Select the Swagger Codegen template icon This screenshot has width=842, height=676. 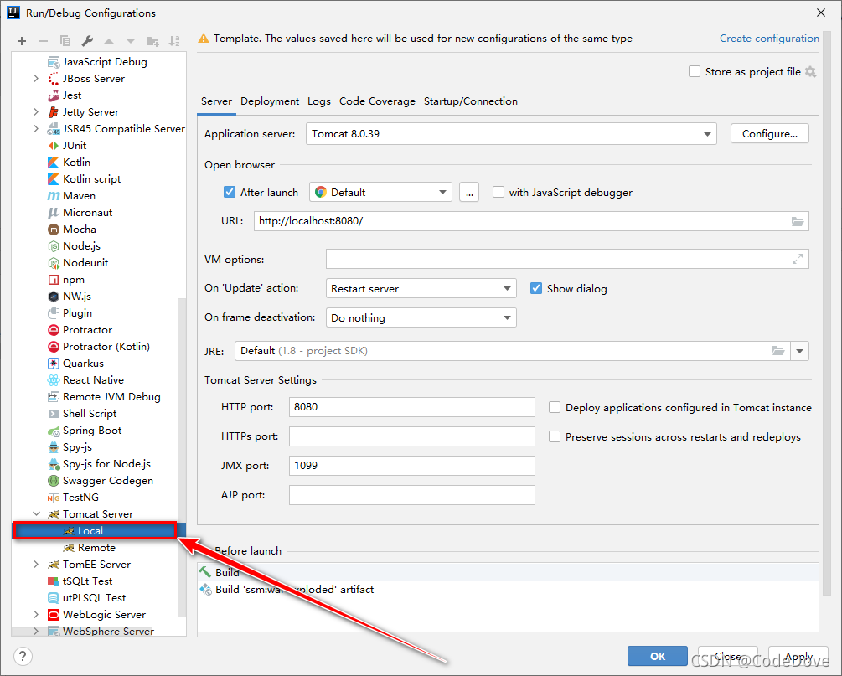[x=53, y=481]
